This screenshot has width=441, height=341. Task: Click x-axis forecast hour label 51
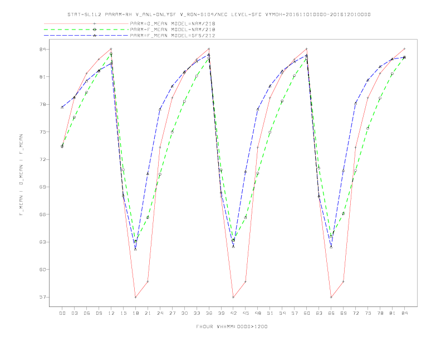coord(270,313)
